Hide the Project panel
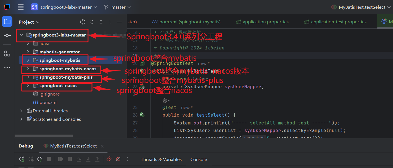This screenshot has width=393, height=168. [119, 22]
